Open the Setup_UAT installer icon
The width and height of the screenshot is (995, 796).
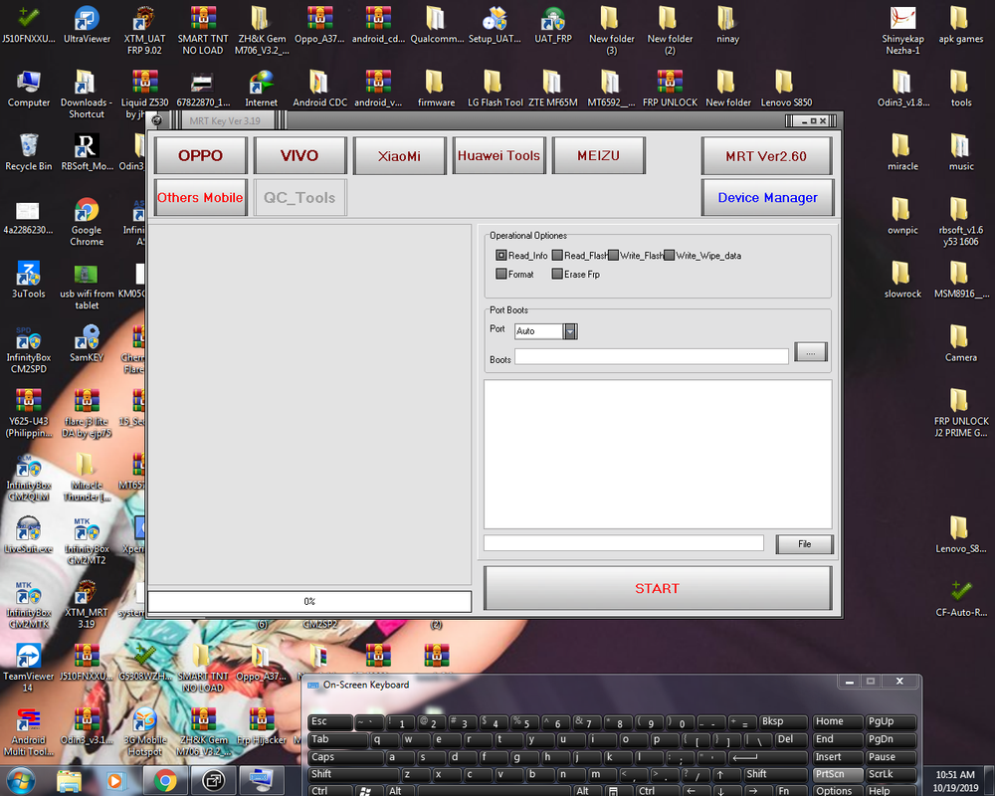coord(495,26)
